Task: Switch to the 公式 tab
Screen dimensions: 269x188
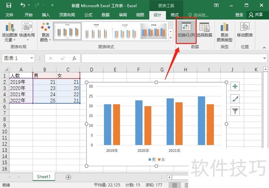Action: (x=88, y=15)
